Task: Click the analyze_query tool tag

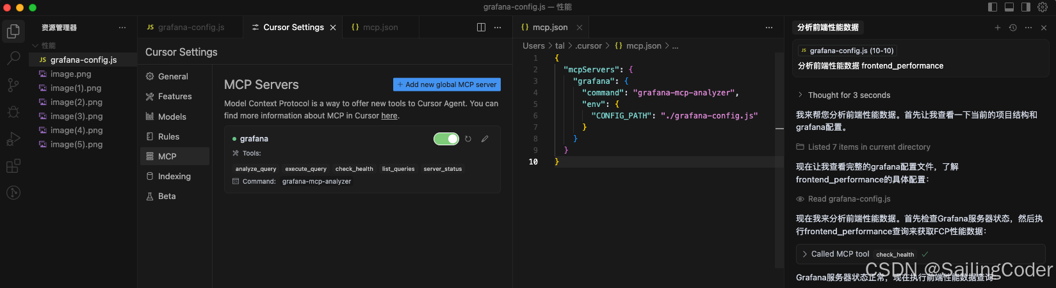Action: click(x=256, y=169)
